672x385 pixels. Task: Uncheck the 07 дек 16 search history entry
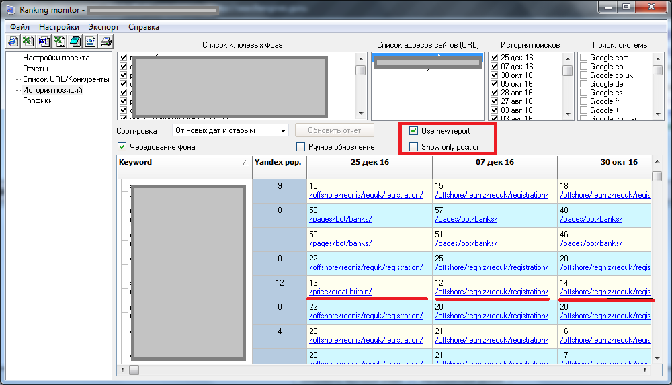click(494, 67)
